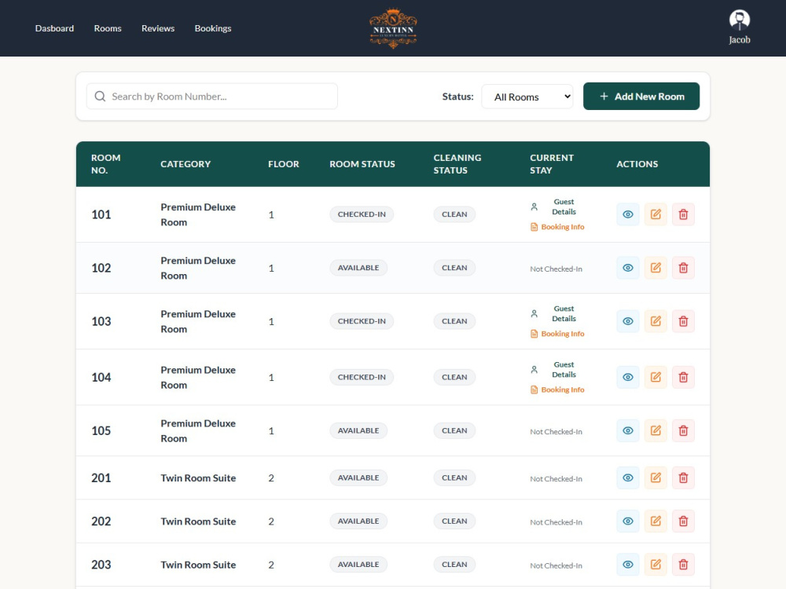Open the Rooms page
786x589 pixels.
pos(108,28)
